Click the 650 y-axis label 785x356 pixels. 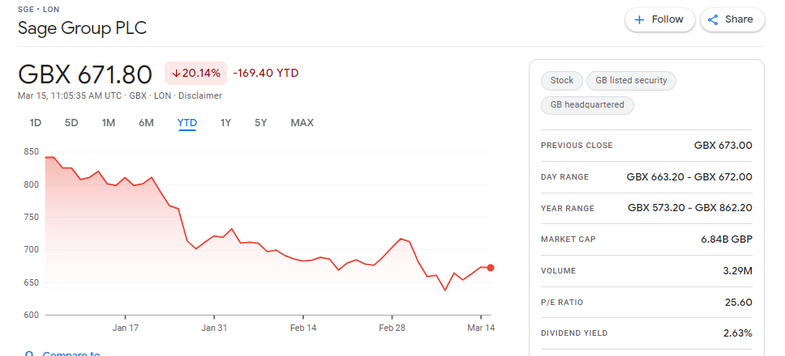click(x=31, y=282)
